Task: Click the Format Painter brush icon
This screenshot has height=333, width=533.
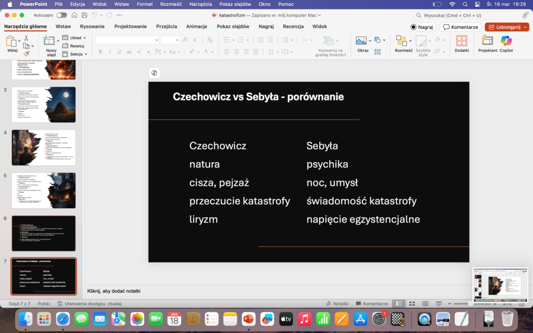Action: click(26, 54)
